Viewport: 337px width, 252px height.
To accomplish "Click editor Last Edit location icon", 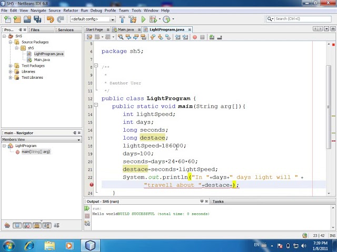I will coord(90,37).
